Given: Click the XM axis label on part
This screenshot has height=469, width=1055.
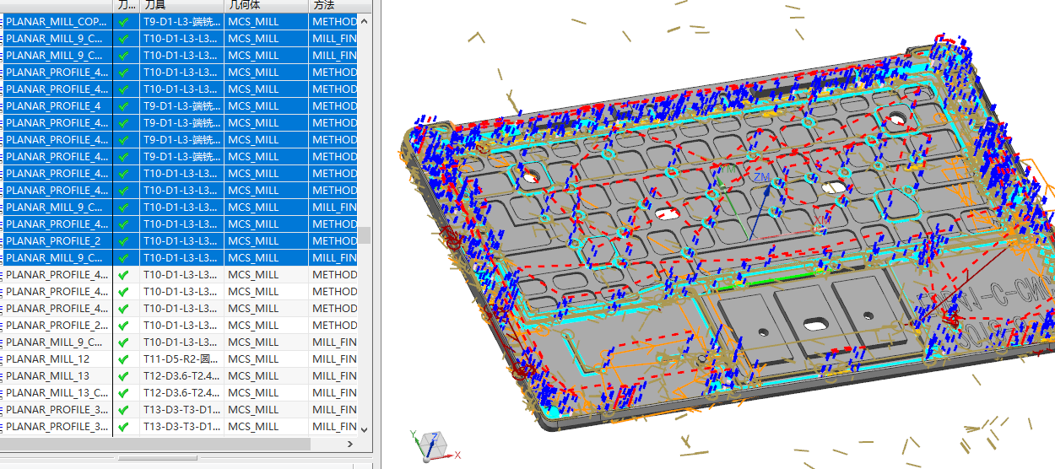Looking at the screenshot, I should [821, 221].
